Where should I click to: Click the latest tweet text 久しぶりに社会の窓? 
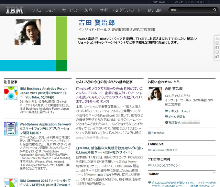click(184, 184)
